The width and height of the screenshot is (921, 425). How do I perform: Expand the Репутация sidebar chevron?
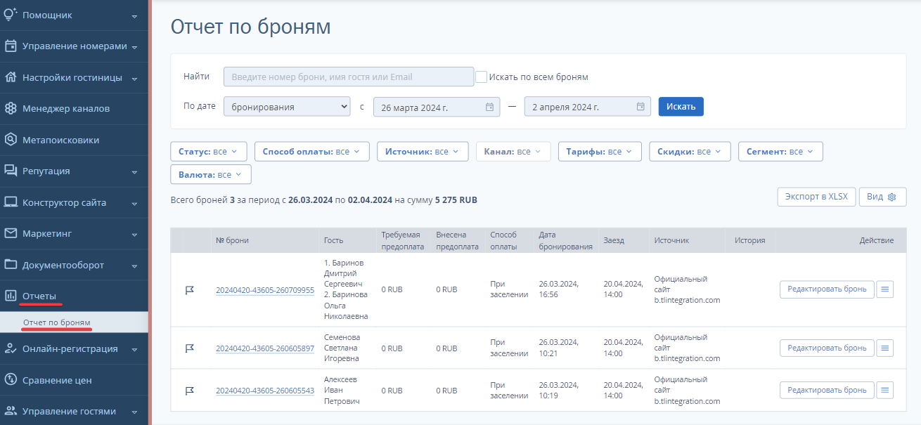pos(134,171)
